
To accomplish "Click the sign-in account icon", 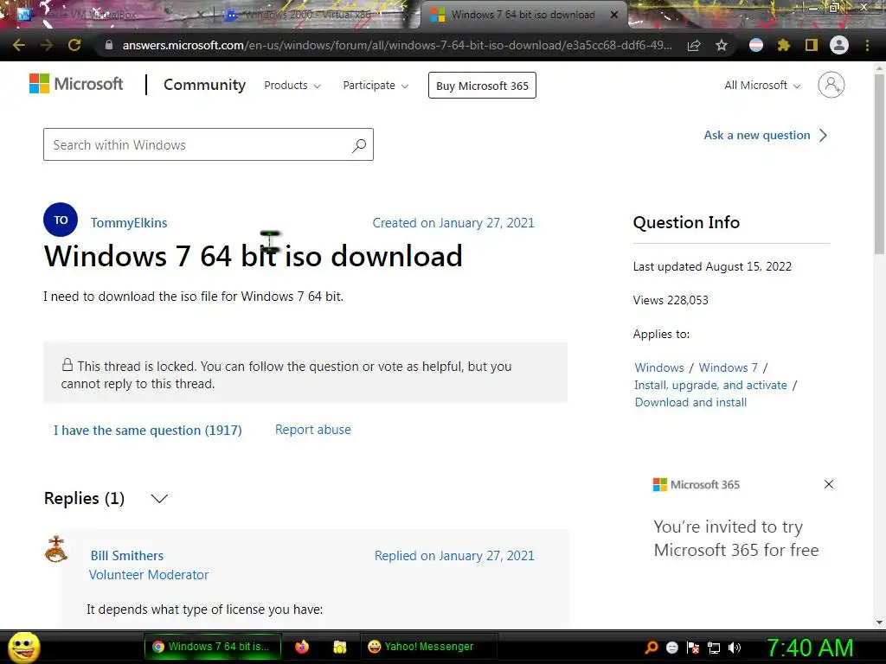I will (831, 85).
